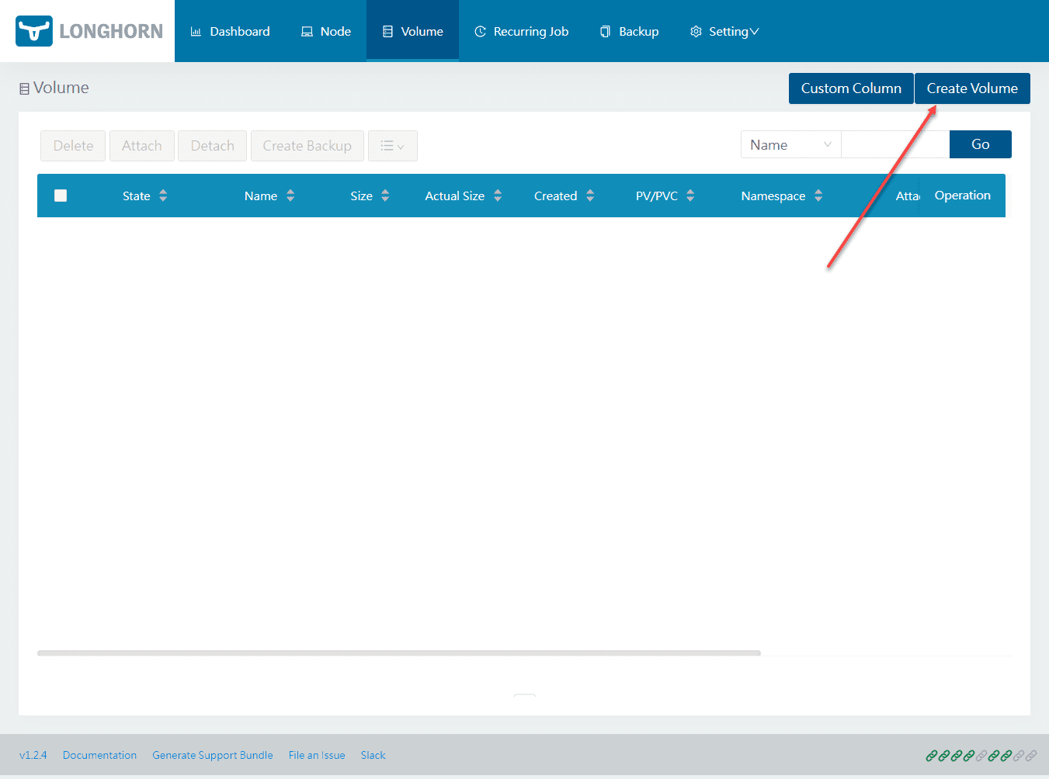Focus the search text input
Image resolution: width=1049 pixels, height=779 pixels.
click(x=895, y=145)
